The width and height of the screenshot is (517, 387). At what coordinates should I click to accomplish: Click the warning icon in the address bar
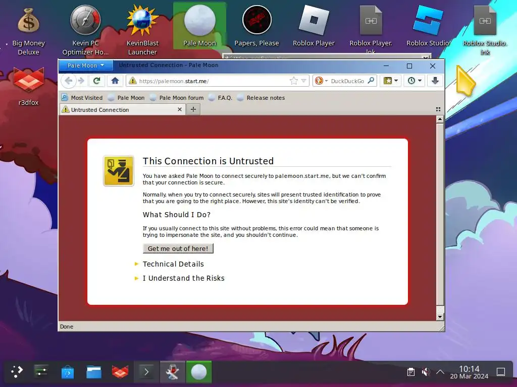pyautogui.click(x=133, y=81)
